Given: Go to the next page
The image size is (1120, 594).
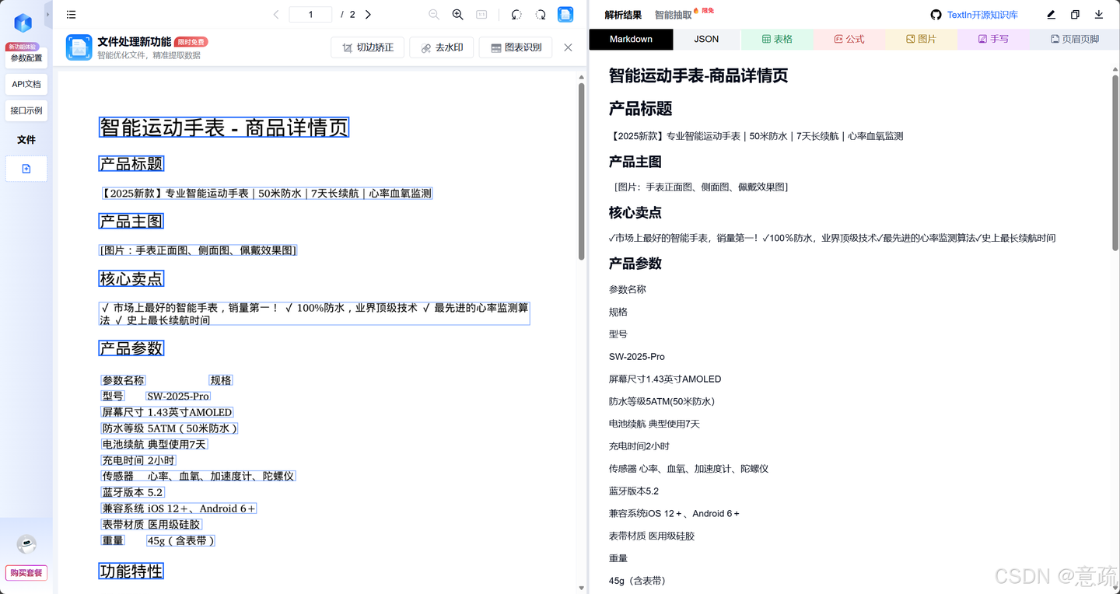Looking at the screenshot, I should [x=368, y=15].
